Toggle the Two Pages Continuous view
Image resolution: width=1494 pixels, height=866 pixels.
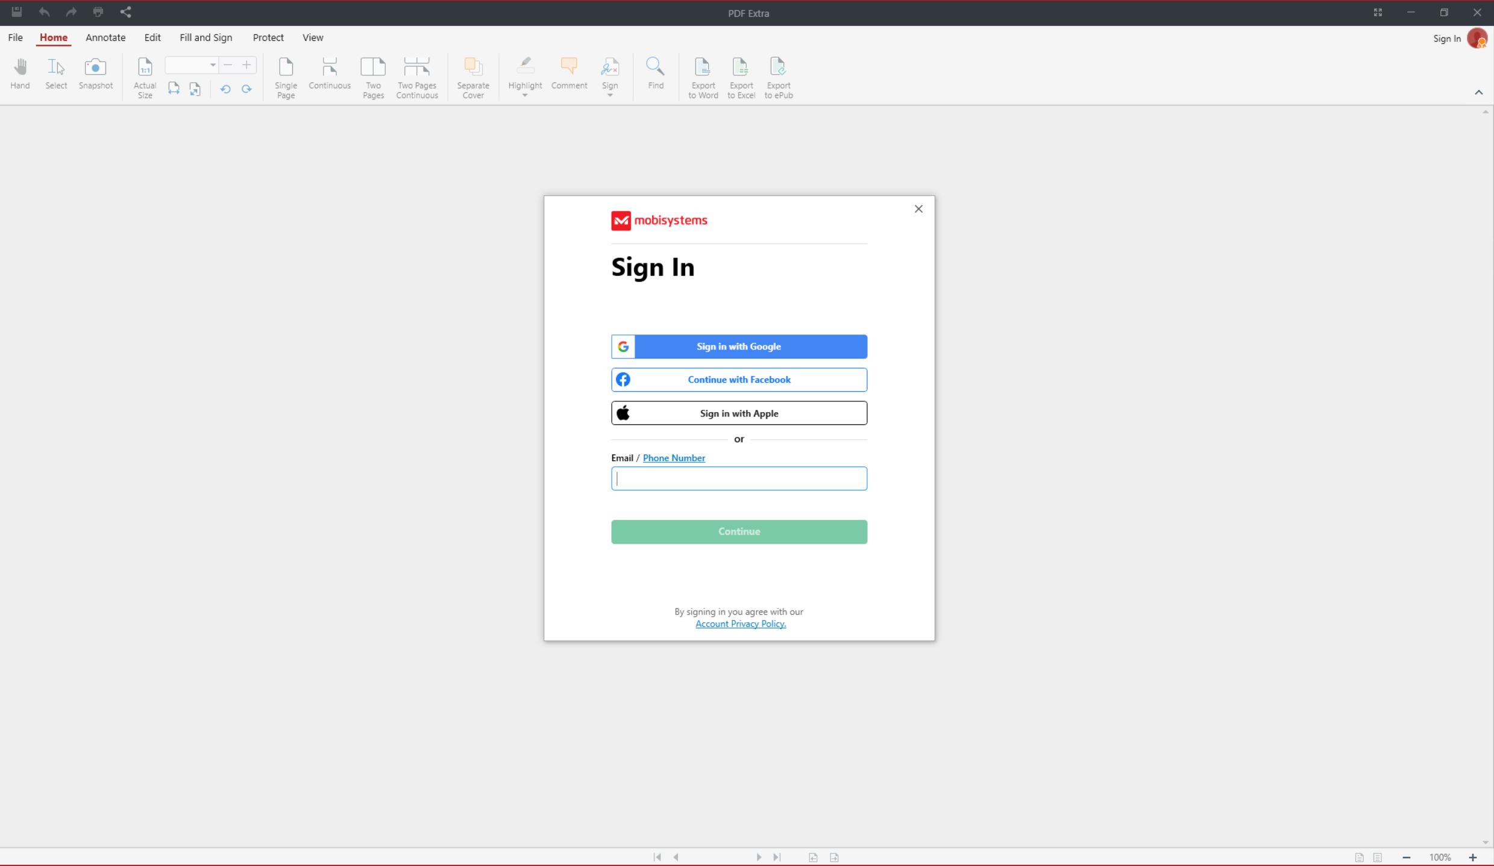[x=418, y=77]
